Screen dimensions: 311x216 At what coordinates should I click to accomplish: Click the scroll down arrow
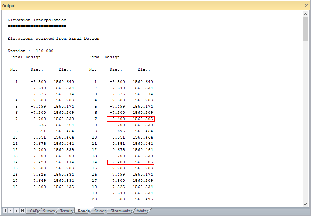pyautogui.click(x=305, y=204)
